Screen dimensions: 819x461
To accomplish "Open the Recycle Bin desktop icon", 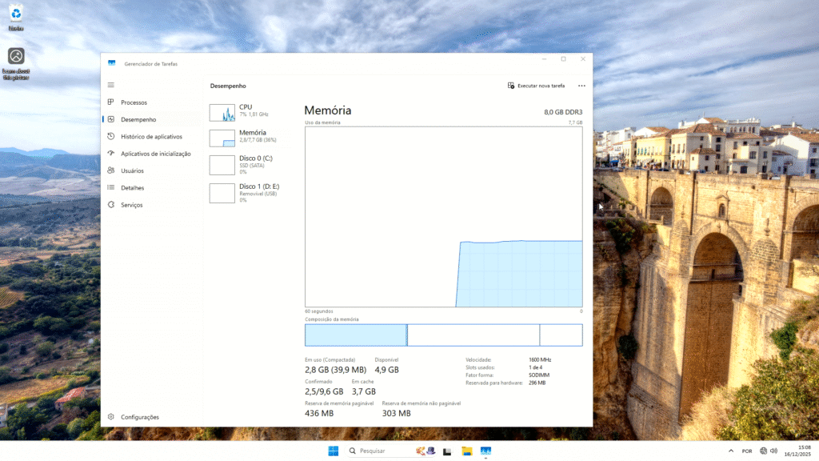I will pyautogui.click(x=16, y=14).
